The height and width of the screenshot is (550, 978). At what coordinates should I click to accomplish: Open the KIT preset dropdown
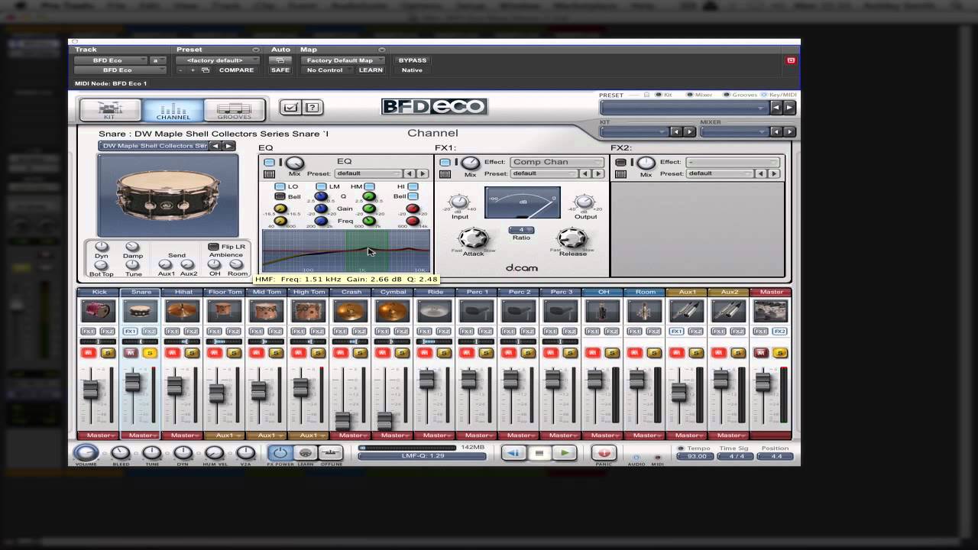tap(634, 131)
